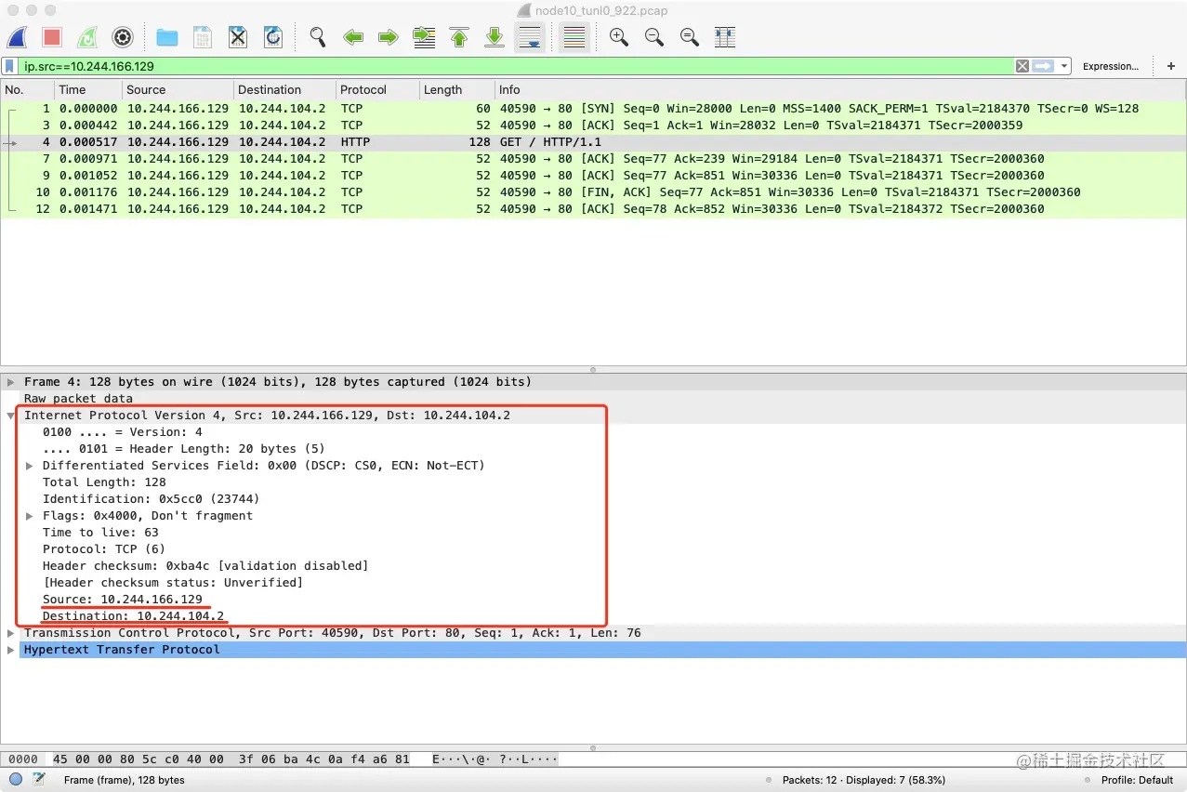Jump to the last packet
The height and width of the screenshot is (792, 1187).
(x=495, y=37)
